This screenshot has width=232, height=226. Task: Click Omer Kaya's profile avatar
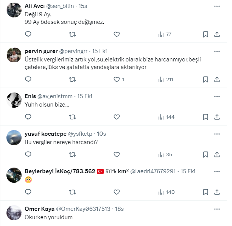[x=14, y=213]
